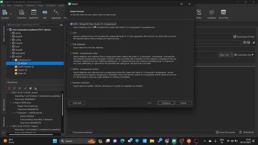
Task: Click the Count Documents icon
Action: tap(217, 132)
